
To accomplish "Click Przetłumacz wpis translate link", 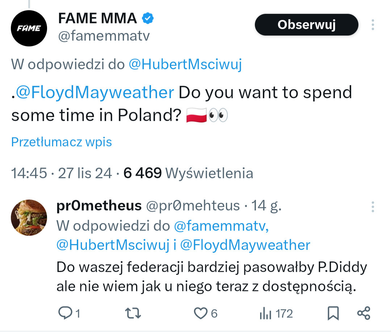I will click(62, 142).
